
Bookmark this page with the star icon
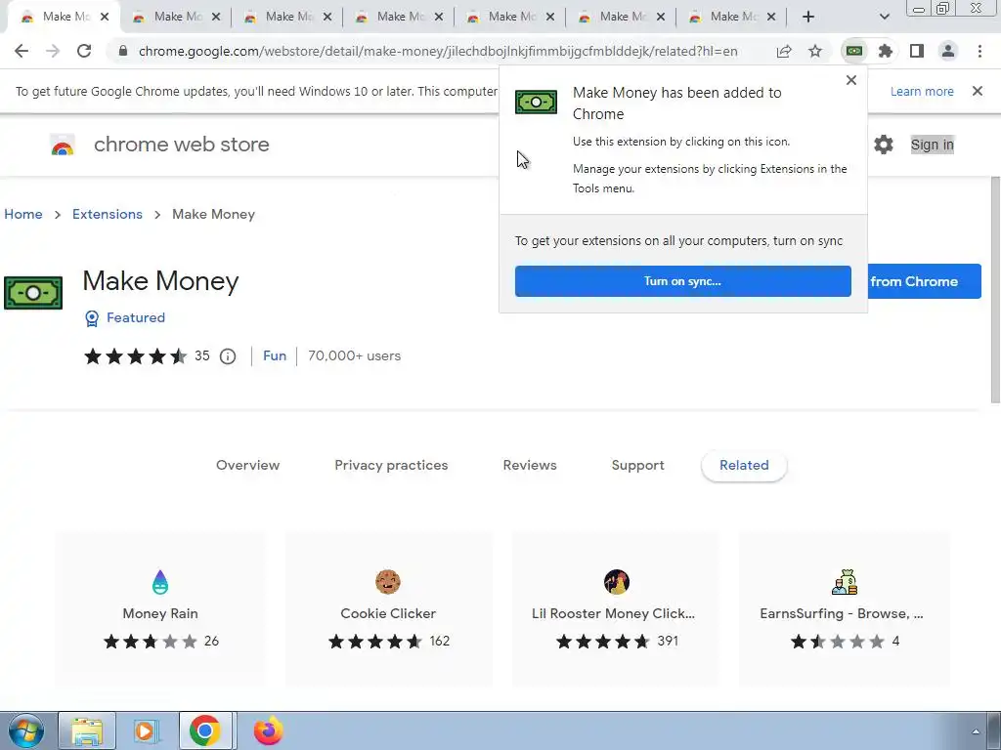815,51
